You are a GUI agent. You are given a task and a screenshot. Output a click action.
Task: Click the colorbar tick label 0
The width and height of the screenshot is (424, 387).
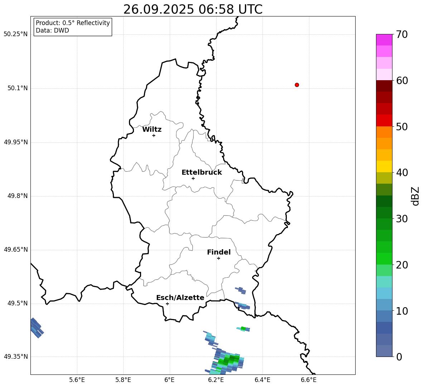click(x=399, y=357)
